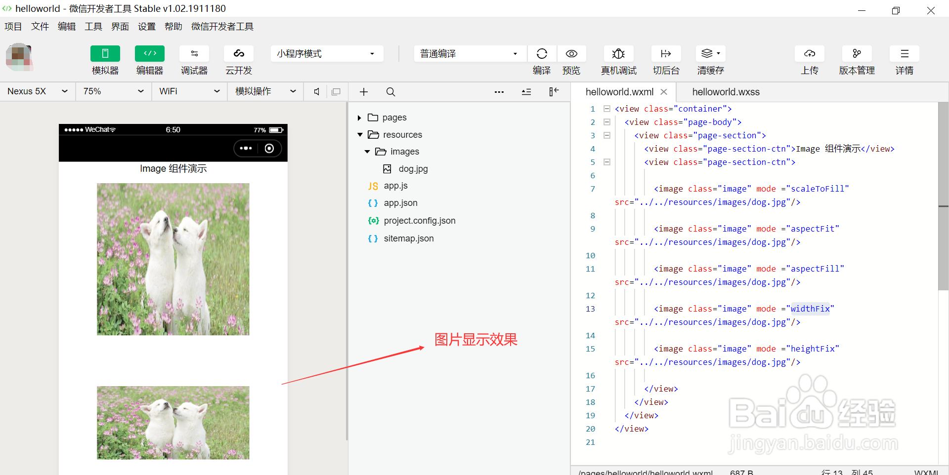Click the preview eye icon
The height and width of the screenshot is (475, 949).
click(571, 53)
